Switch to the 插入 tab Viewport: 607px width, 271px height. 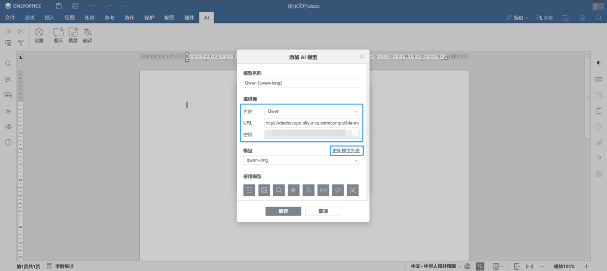click(49, 17)
